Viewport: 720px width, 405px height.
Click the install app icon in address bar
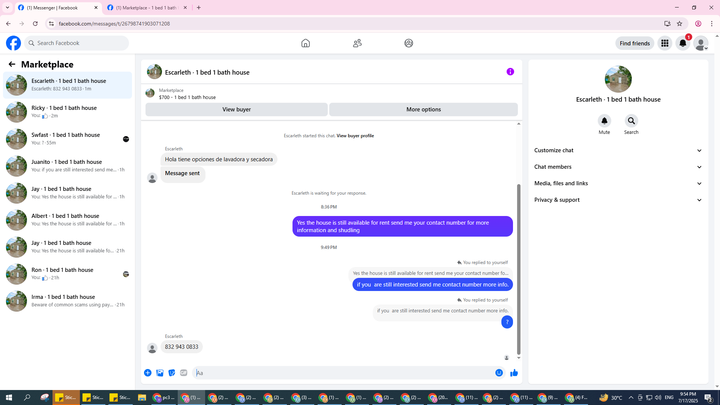coord(667,24)
